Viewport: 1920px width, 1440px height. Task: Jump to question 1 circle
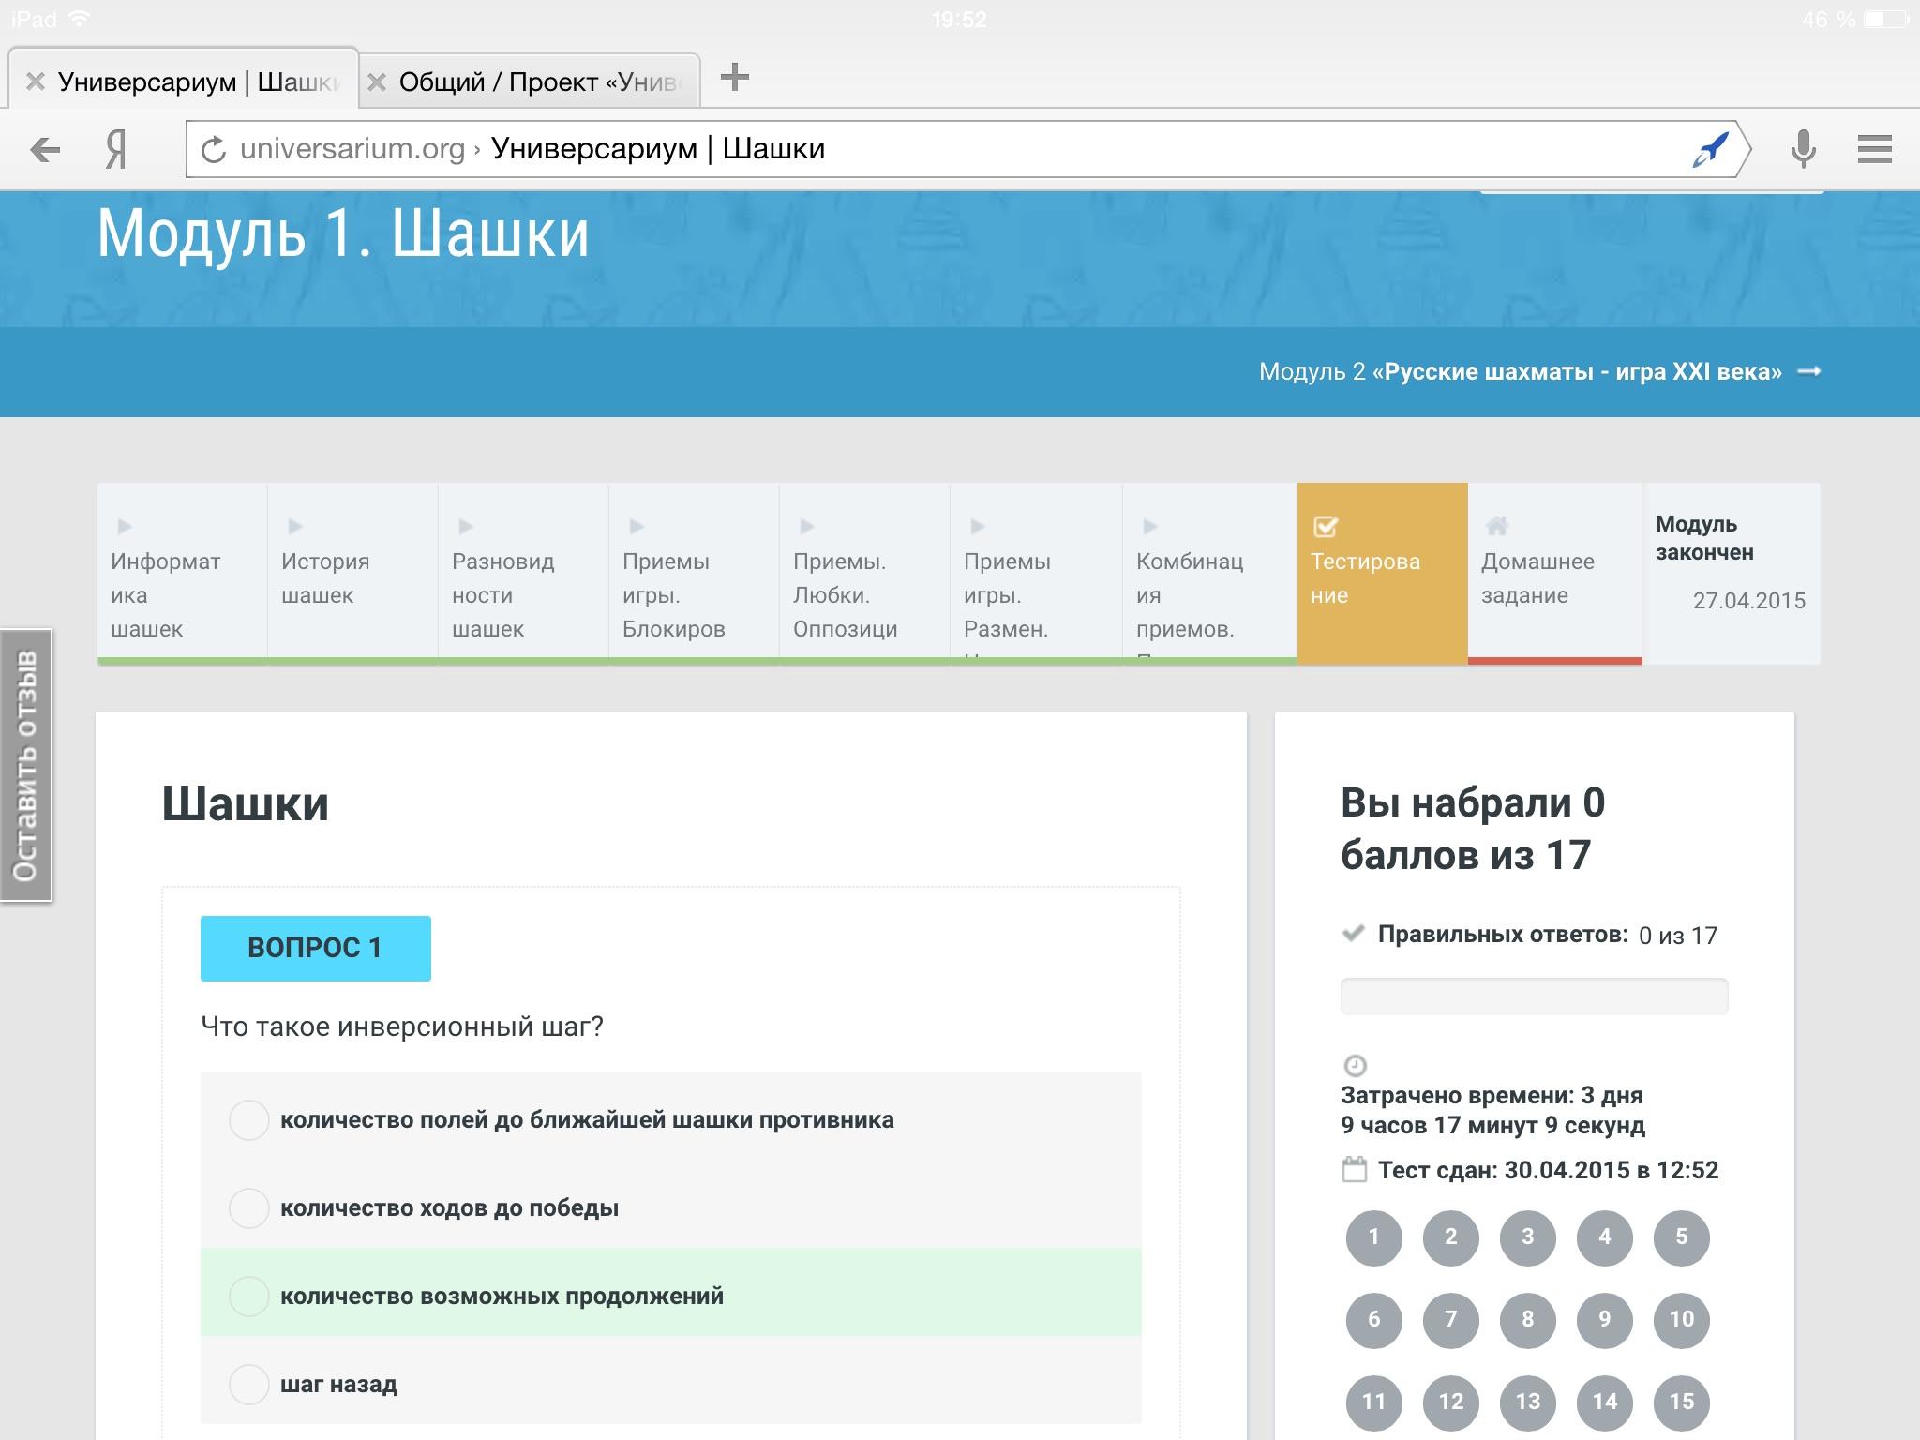1374,1237
